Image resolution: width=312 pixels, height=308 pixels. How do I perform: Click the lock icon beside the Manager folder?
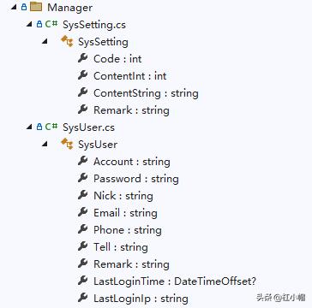[24, 7]
